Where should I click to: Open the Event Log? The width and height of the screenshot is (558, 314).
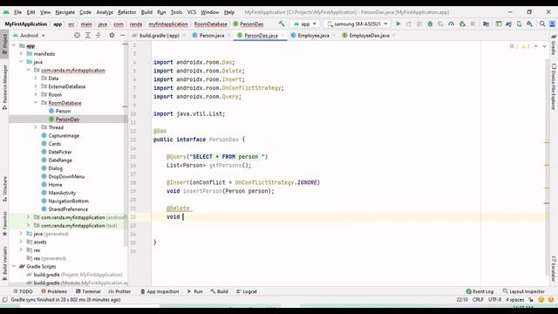pyautogui.click(x=480, y=291)
